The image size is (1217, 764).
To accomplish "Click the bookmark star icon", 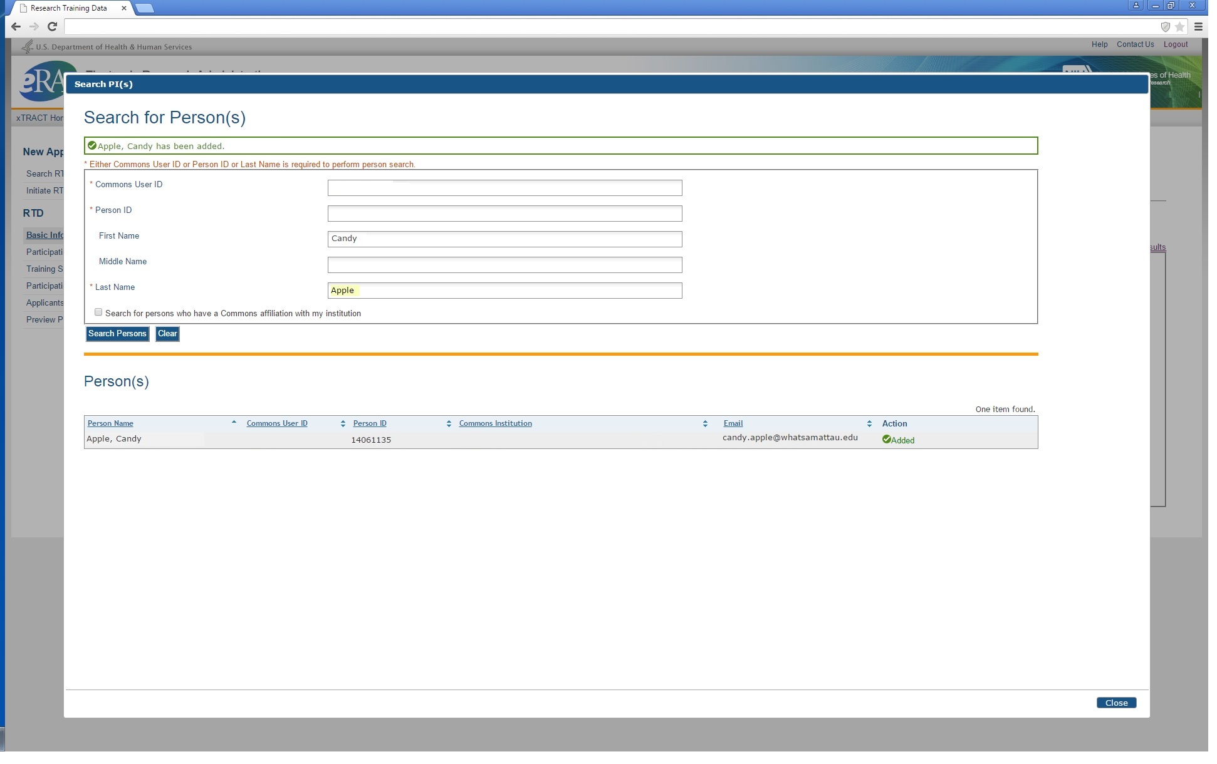I will [1180, 26].
